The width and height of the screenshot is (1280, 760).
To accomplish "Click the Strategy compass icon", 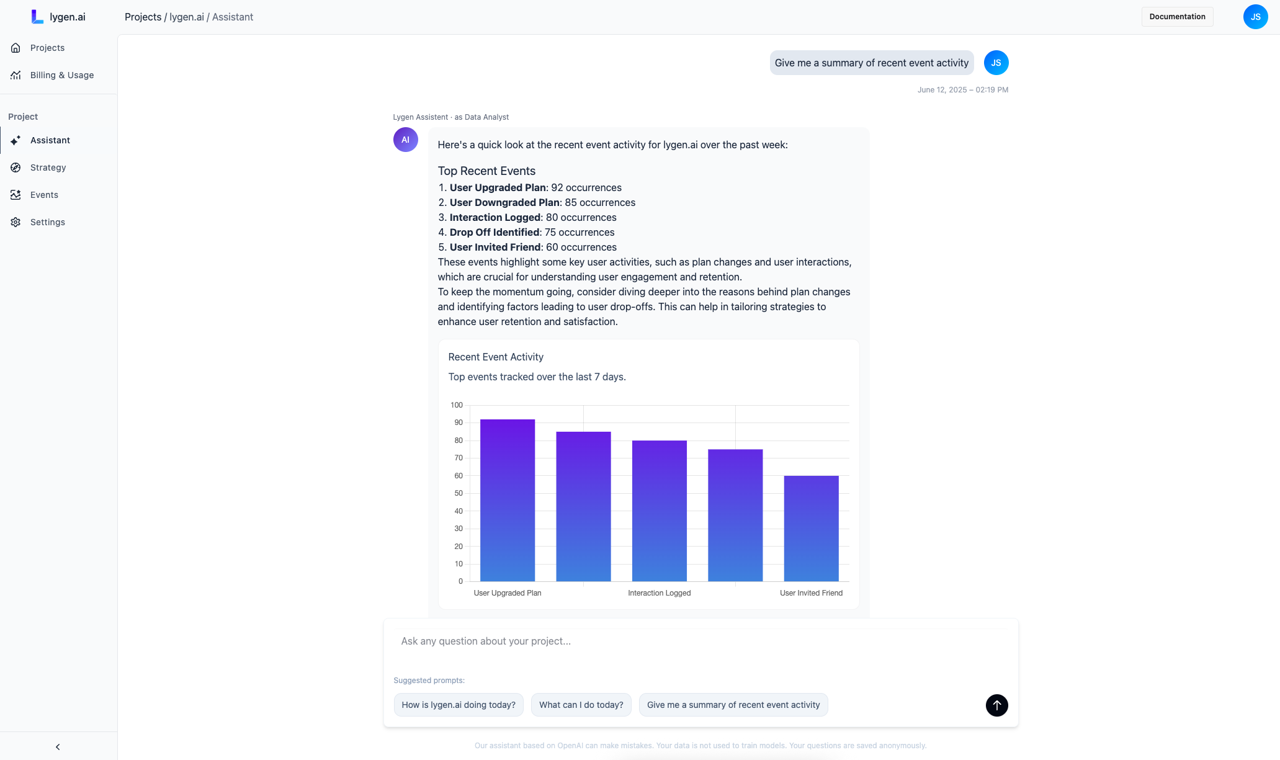I will [16, 168].
